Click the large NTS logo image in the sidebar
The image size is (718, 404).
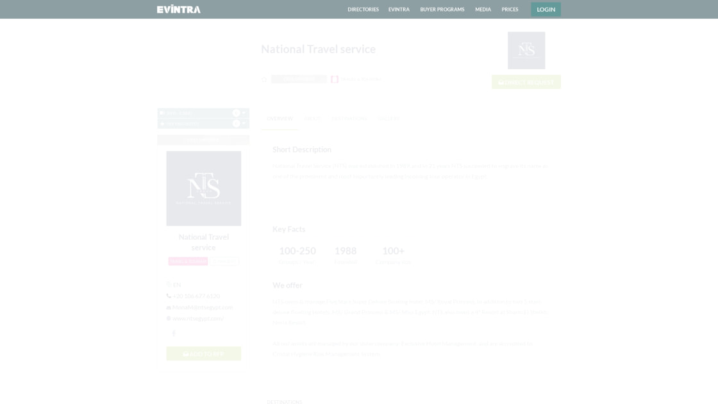(204, 189)
